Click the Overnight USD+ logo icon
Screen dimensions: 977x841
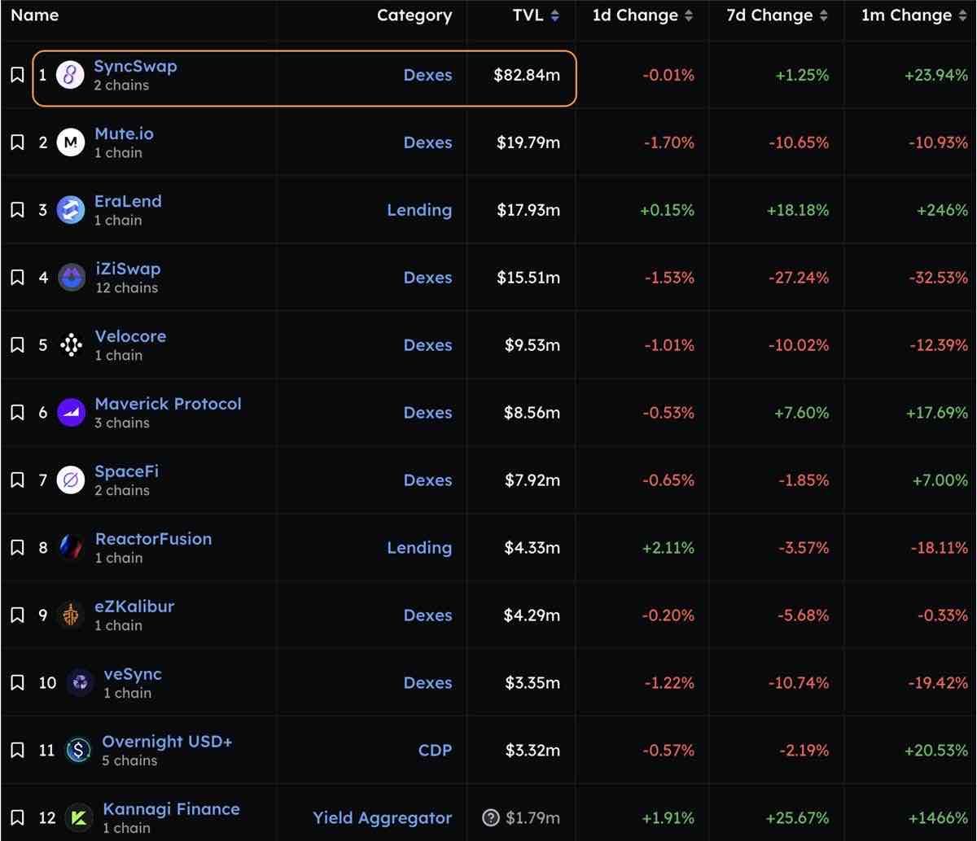[78, 750]
